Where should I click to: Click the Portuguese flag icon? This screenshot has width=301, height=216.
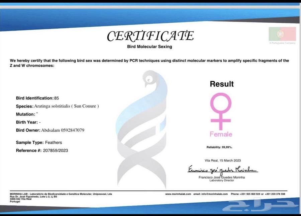282,34
